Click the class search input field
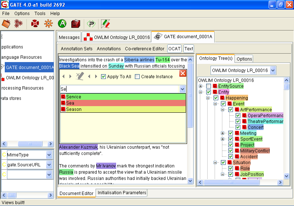This screenshot has width=294, height=206. 119,89
